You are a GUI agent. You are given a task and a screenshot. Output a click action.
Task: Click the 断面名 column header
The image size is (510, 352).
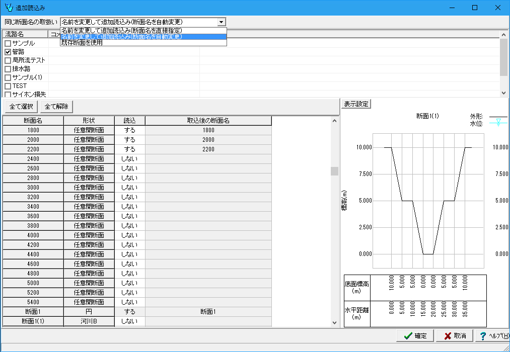pos(33,121)
